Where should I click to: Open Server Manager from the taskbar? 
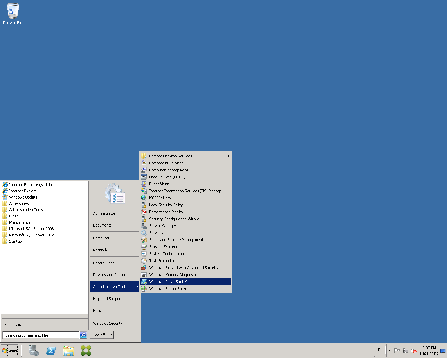tap(34, 351)
